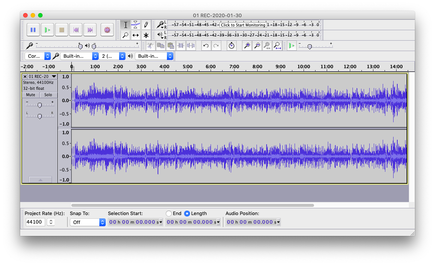Select the Length radio button
This screenshot has width=435, height=265.
click(187, 214)
